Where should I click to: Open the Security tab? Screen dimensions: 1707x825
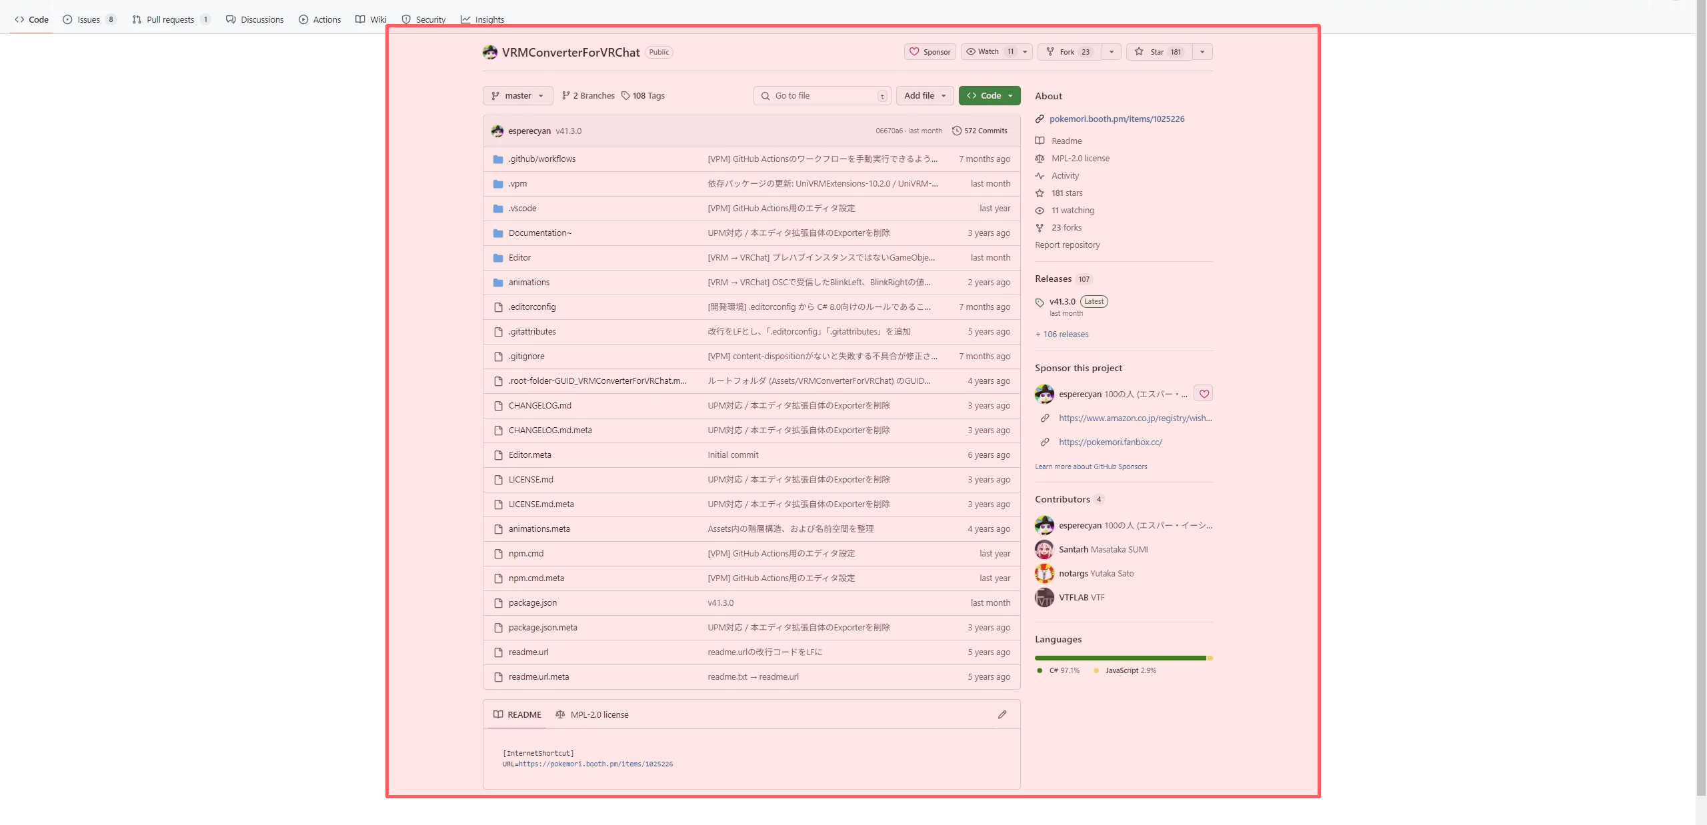423,19
